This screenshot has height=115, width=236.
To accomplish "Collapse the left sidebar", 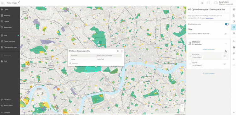I will coord(6,112).
